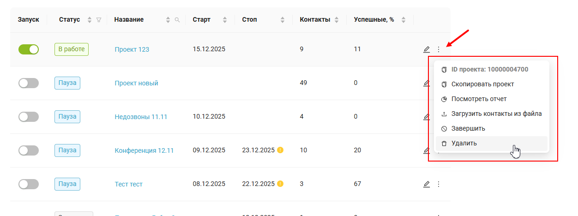Sort by the Успешные, % column arrows
578x216 pixels.
[403, 20]
